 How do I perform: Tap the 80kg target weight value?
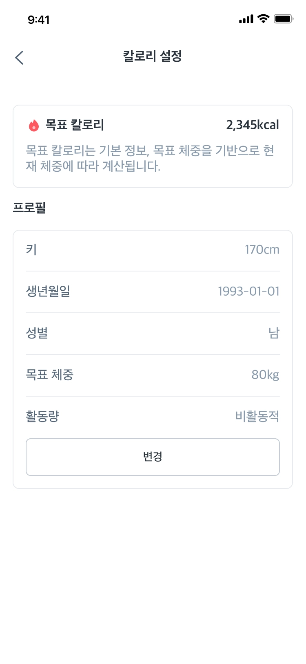(x=265, y=375)
